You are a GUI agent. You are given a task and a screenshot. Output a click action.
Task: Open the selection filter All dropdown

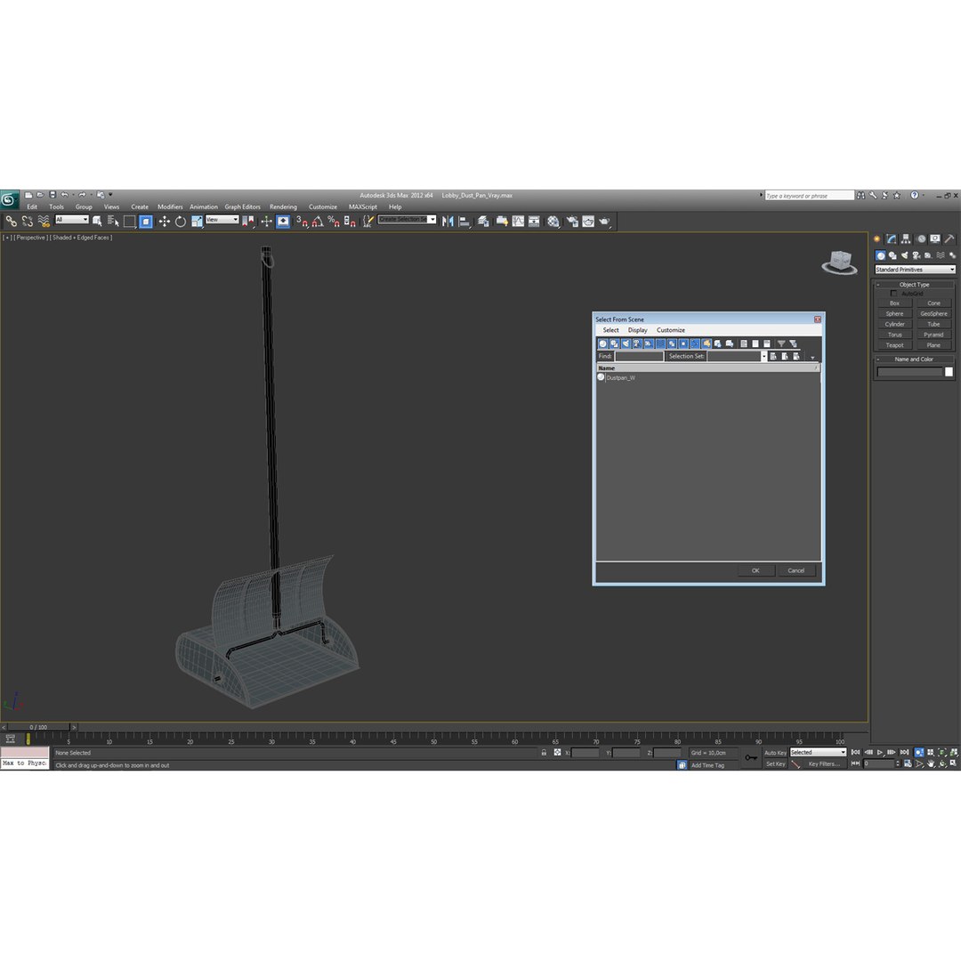click(72, 220)
